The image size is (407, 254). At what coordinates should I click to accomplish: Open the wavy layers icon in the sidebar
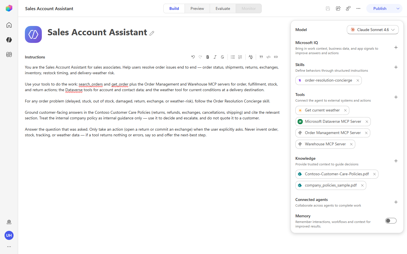point(9,54)
